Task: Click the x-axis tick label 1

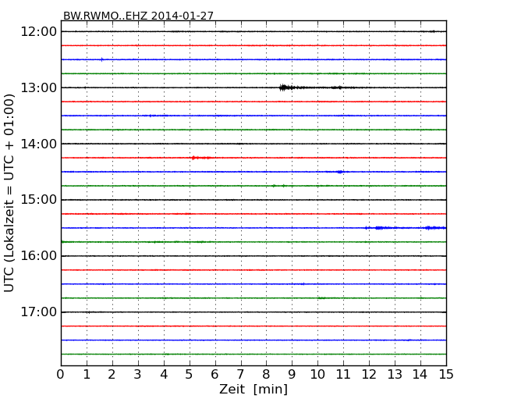Action: [87, 375]
